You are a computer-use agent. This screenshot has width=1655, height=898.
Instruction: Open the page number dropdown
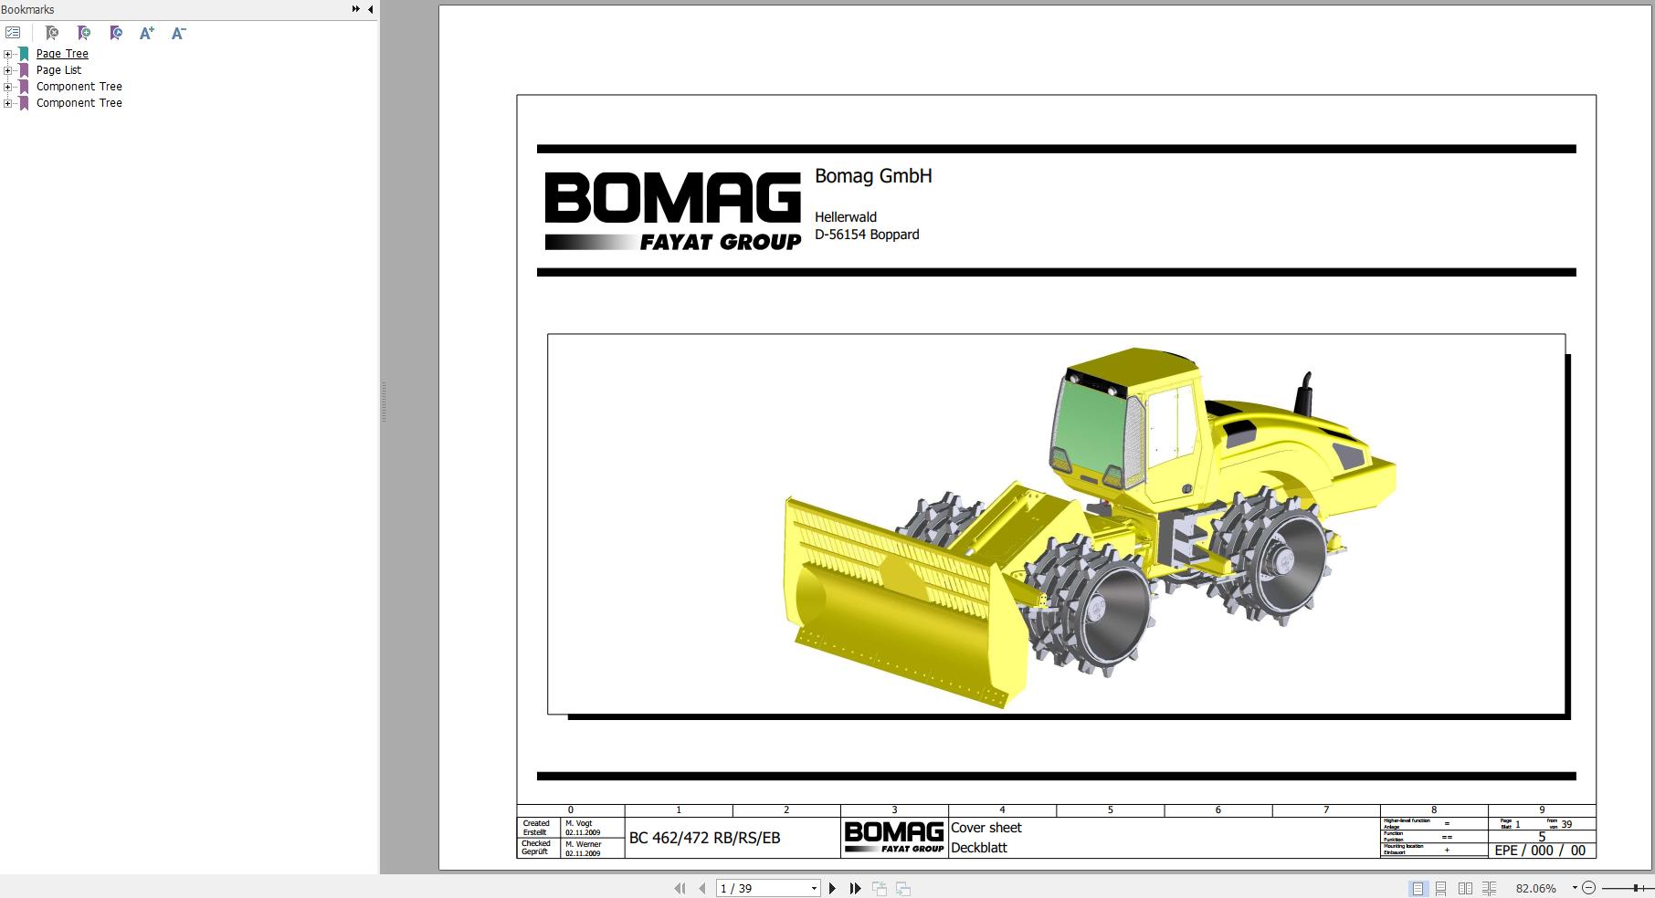click(814, 888)
